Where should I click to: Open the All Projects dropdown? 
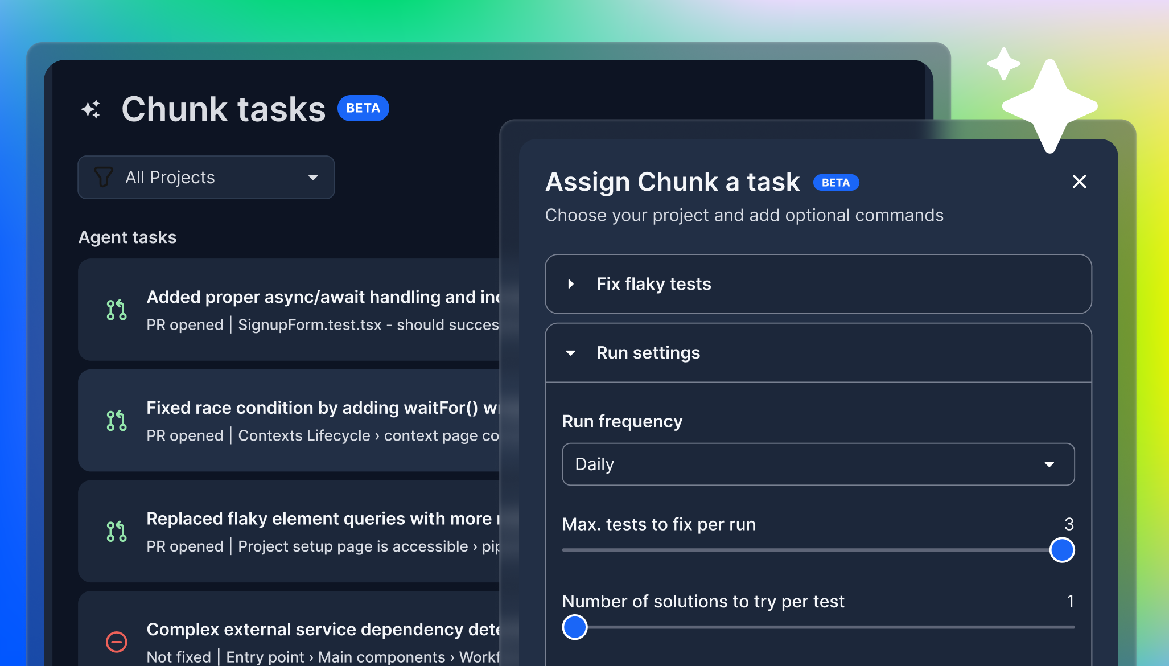pos(206,178)
